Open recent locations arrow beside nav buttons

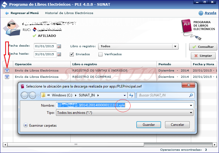tap(38, 95)
